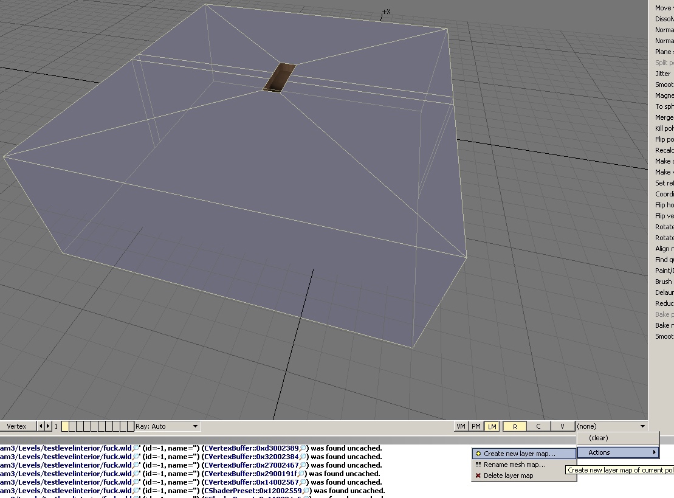Open the CVertexBuffer::0x27002467 log link

tap(252, 465)
